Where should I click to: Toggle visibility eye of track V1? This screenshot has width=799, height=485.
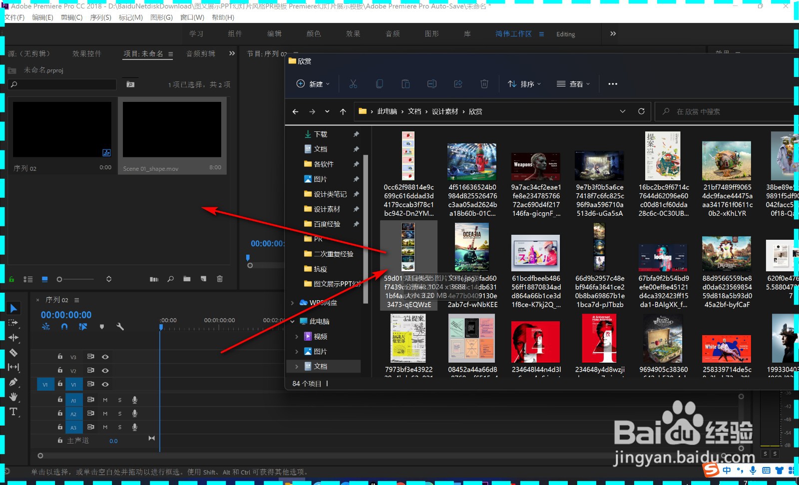(105, 384)
